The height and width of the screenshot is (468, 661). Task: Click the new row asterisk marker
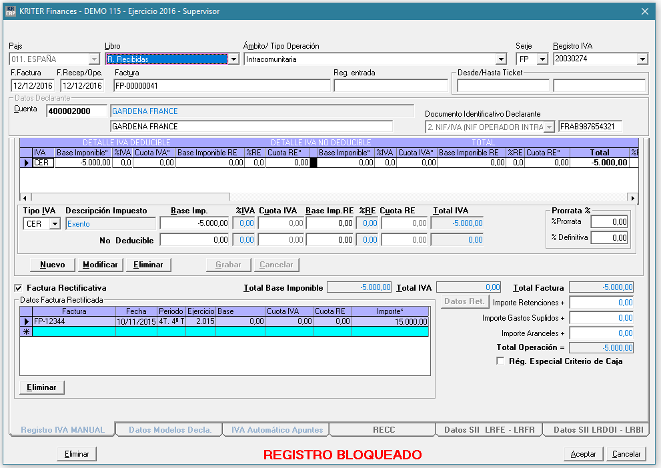coord(26,331)
